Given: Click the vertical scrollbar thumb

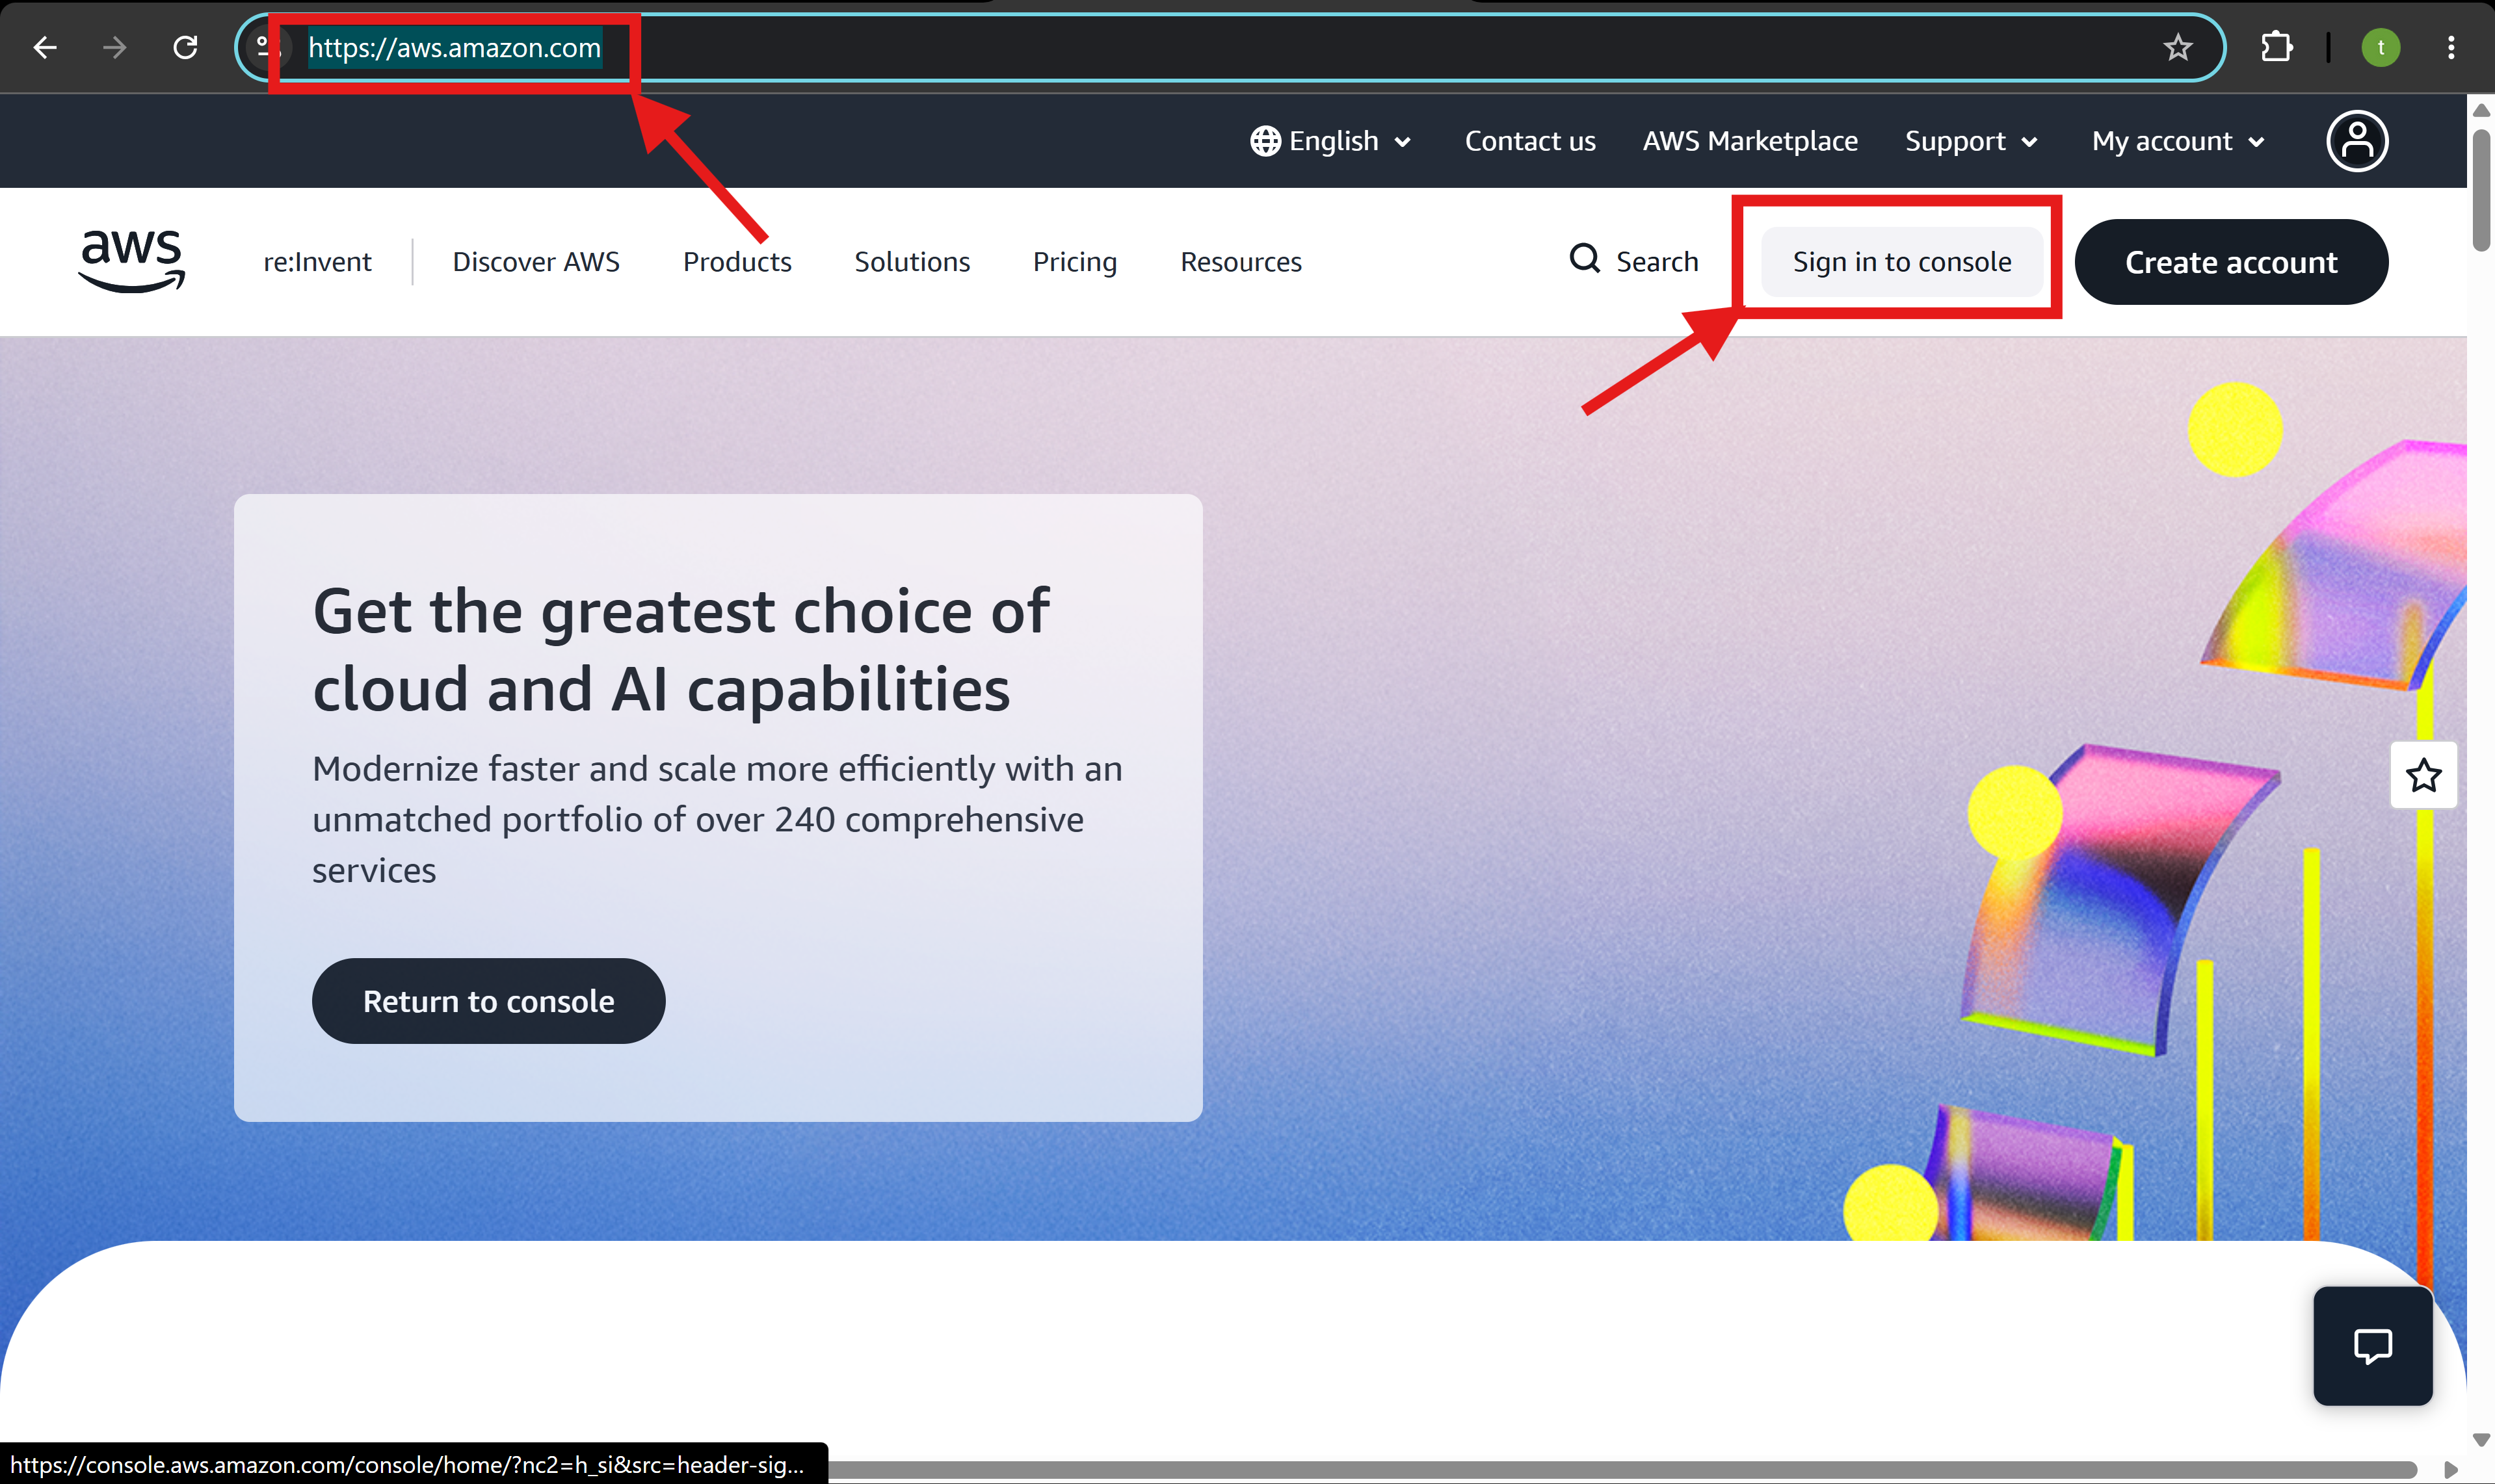Looking at the screenshot, I should point(2480,190).
